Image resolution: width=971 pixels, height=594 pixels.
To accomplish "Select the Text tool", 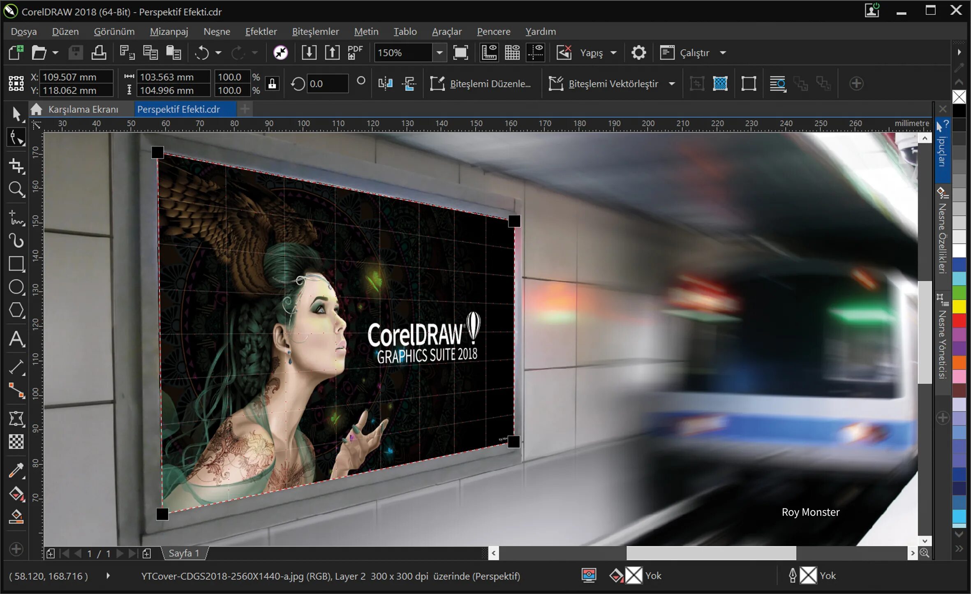I will pos(16,339).
